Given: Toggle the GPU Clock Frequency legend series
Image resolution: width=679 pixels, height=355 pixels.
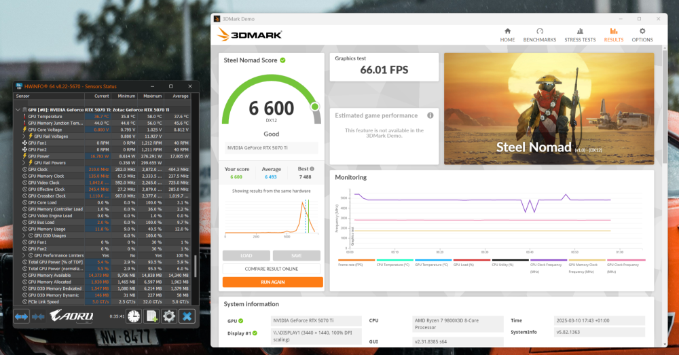Looking at the screenshot, I should [x=625, y=267].
